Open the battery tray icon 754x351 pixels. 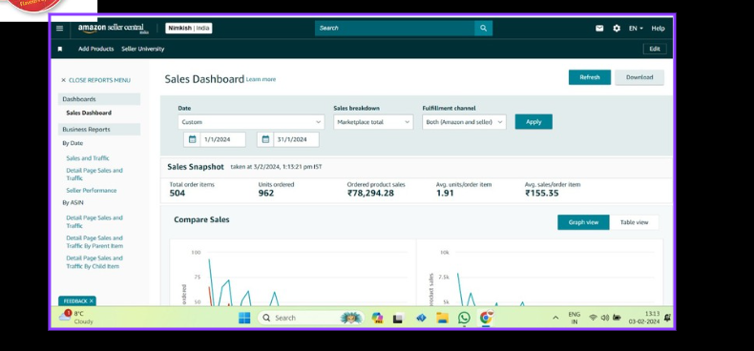(x=617, y=318)
